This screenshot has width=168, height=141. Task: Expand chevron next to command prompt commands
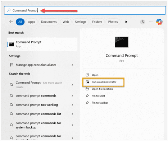coord(72,96)
